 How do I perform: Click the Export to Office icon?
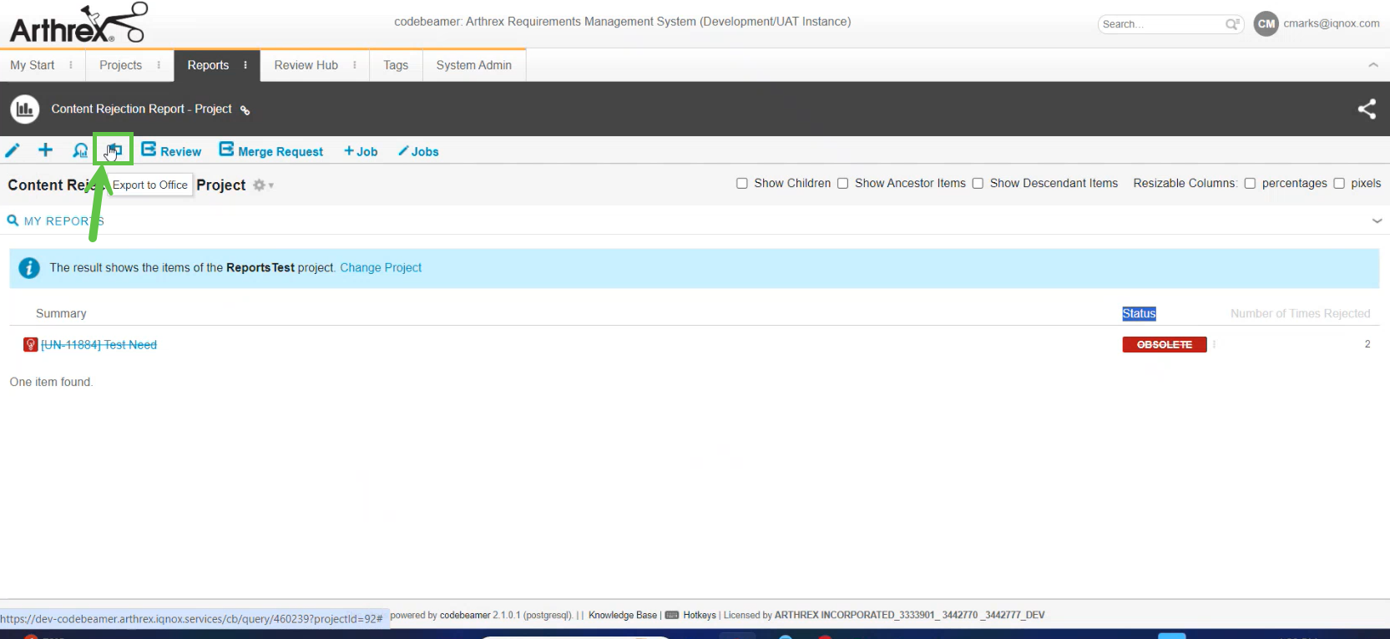(114, 150)
